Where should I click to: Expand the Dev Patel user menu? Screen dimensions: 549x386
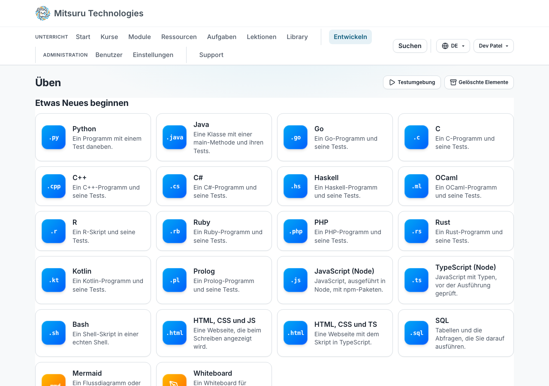click(x=494, y=46)
